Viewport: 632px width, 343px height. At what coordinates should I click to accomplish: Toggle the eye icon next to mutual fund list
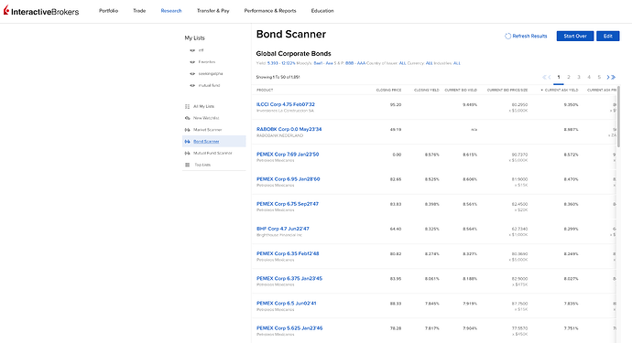pyautogui.click(x=192, y=86)
